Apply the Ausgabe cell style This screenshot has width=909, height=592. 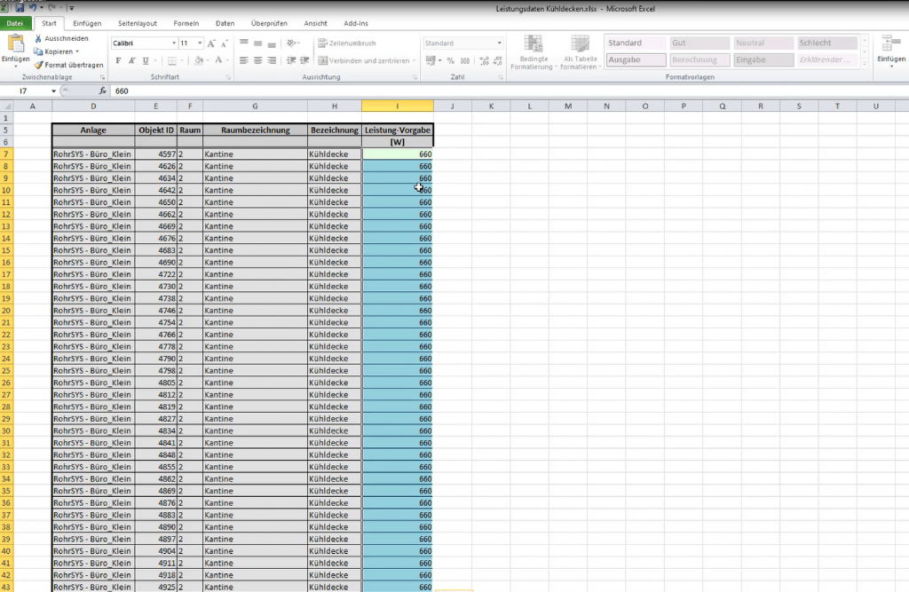pos(636,59)
